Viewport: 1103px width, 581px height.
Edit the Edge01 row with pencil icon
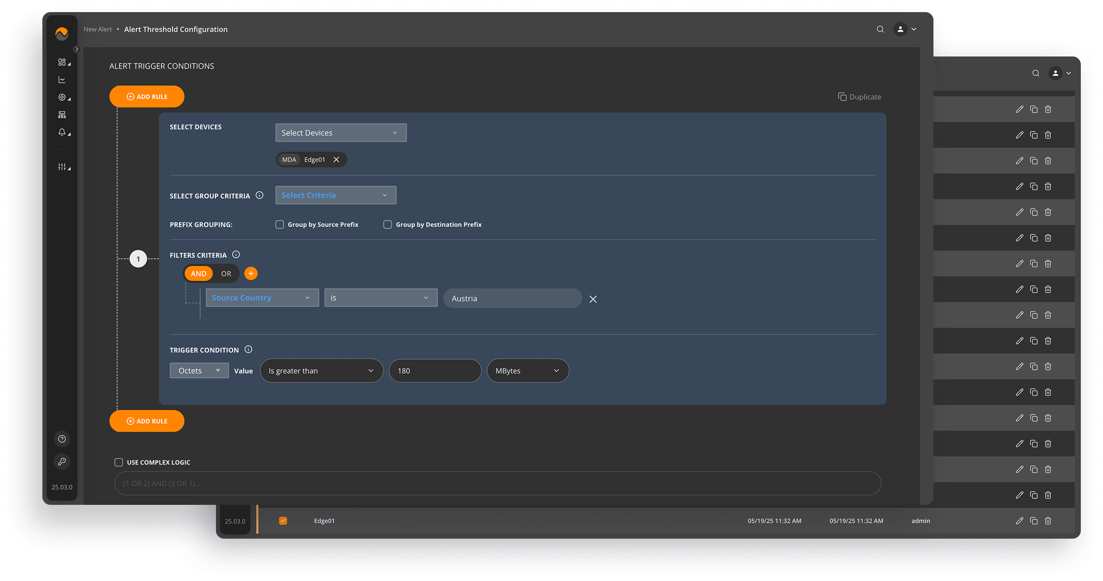pos(1020,520)
